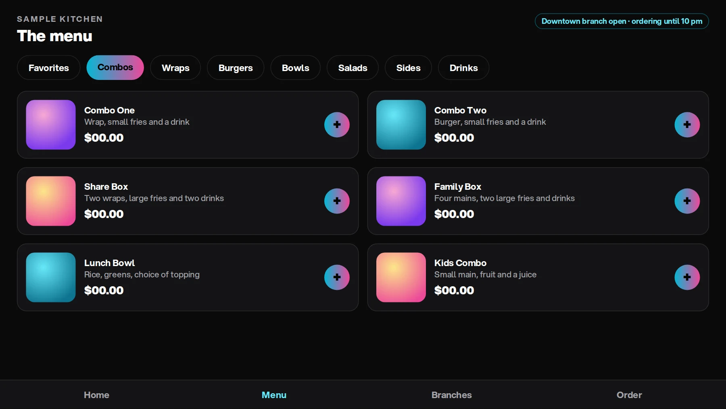Go to Order in bottom navigation
Image resolution: width=726 pixels, height=409 pixels.
point(629,395)
